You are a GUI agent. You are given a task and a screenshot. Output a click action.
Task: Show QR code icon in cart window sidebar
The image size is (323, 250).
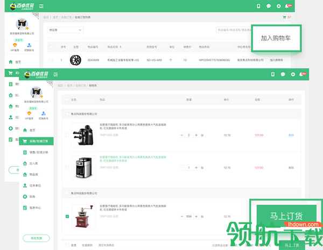tap(51, 84)
